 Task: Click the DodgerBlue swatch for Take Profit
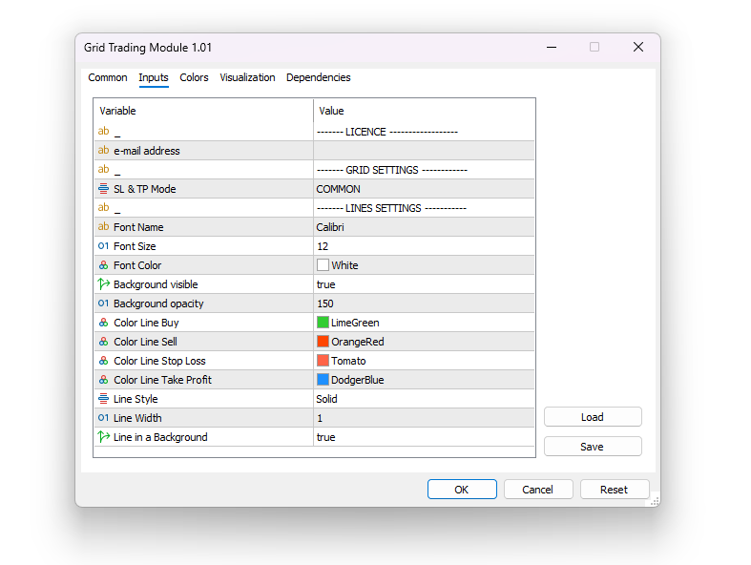(323, 380)
